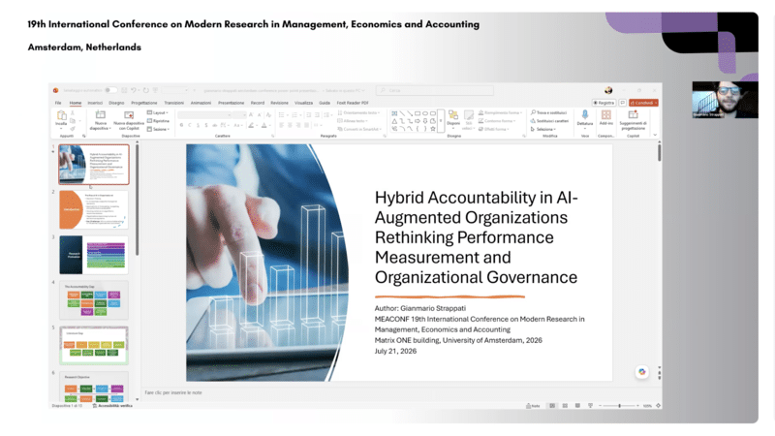Viewport: 775px width, 436px height.
Task: Select the oval shape in shapes gallery
Action: point(425,113)
